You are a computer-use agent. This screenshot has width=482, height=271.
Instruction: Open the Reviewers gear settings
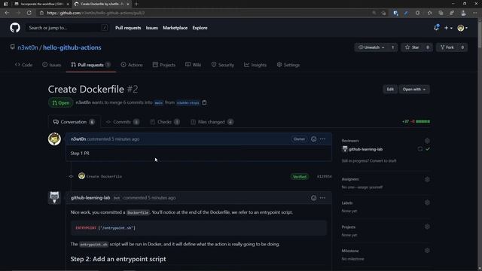click(427, 141)
